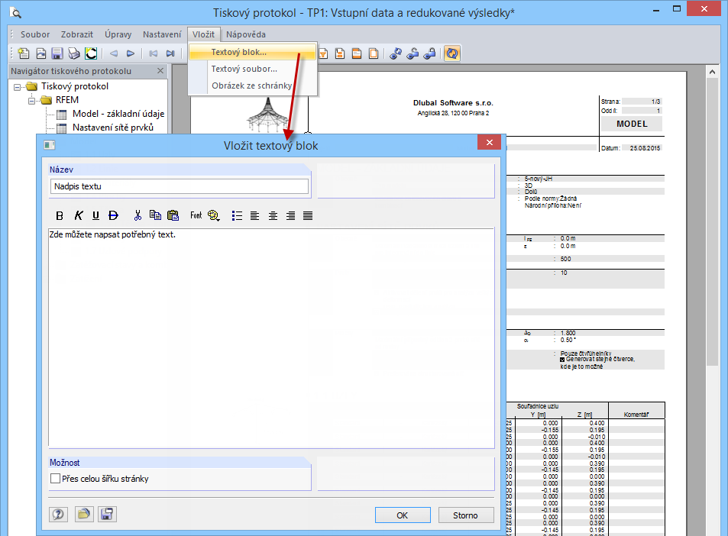Jump to the first page

[x=153, y=53]
